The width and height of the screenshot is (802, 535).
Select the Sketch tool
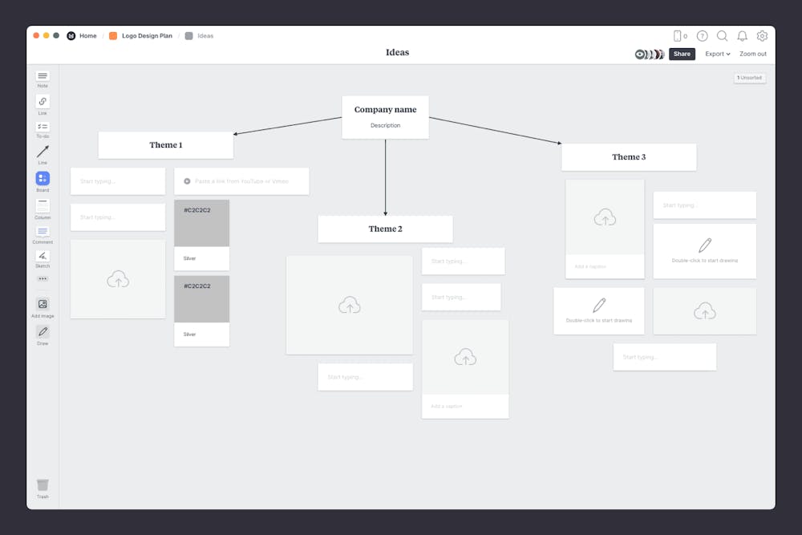[43, 255]
